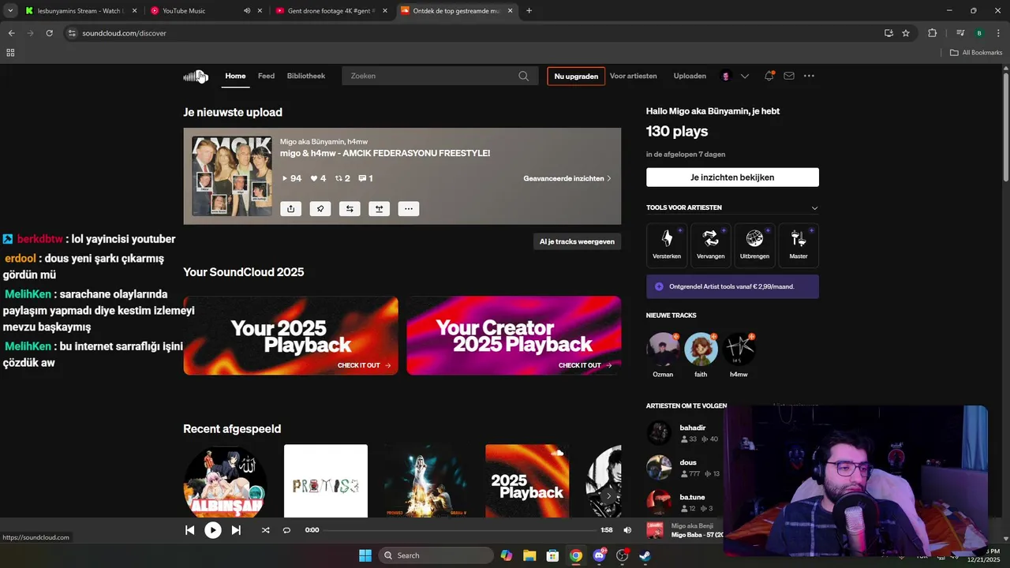Click the playback progress bar
1010x568 pixels.
460,530
